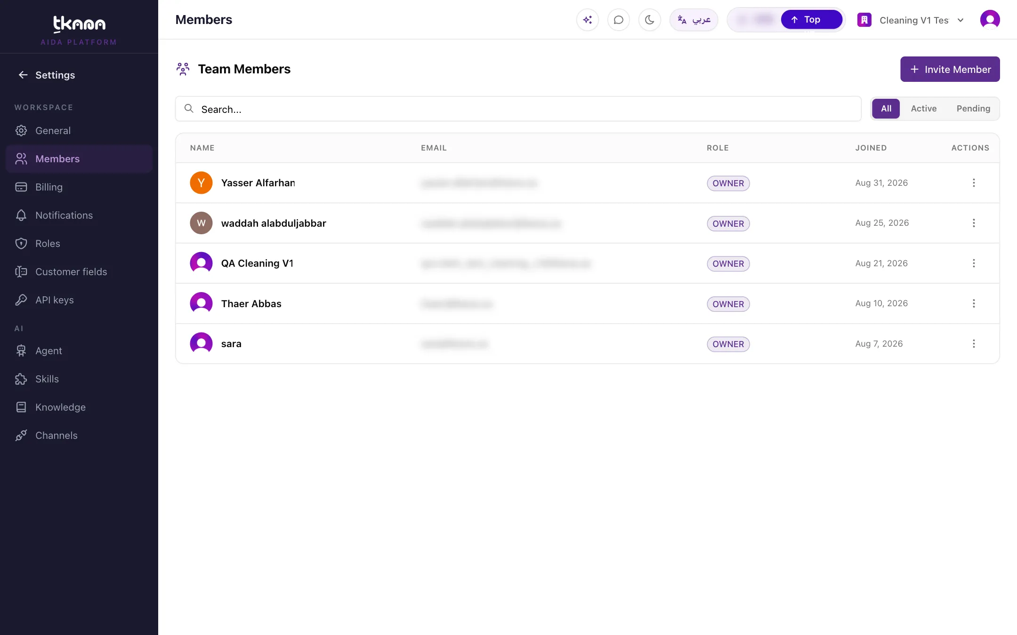Click the NAME column header
The image size is (1017, 635).
click(202, 148)
